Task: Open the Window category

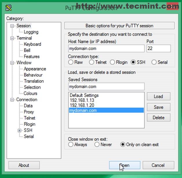Action: tap(24, 63)
